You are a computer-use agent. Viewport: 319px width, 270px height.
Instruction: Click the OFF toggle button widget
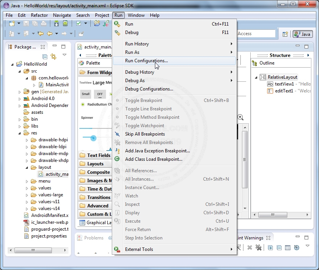click(100, 94)
